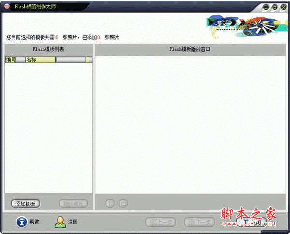Click the Flash模板播放窗口 panel heading
Screen dimensions: 290x234
(190, 49)
